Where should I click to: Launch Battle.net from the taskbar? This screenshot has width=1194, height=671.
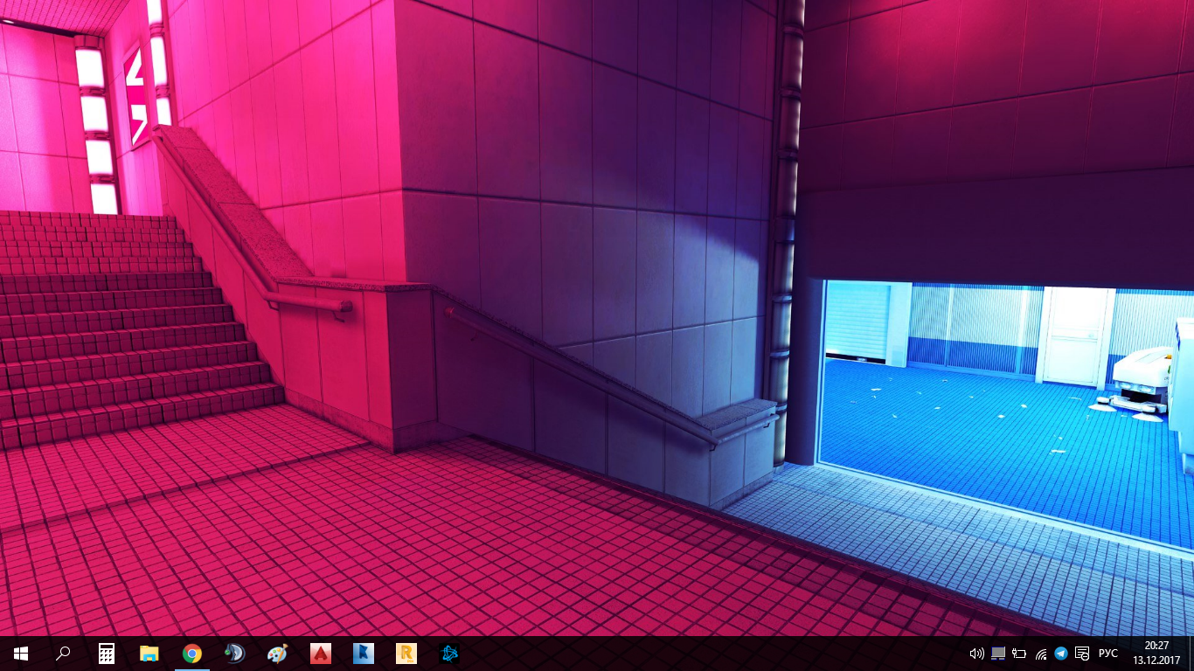[x=449, y=654]
